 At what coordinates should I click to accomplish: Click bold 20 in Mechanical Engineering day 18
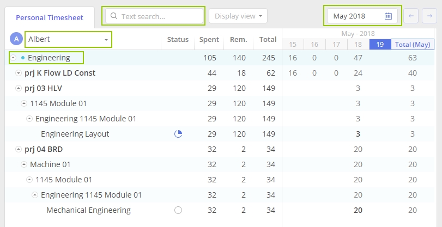coord(358,210)
